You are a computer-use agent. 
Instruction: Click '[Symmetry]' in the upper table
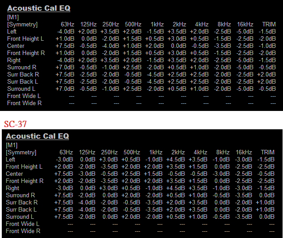[22, 25]
